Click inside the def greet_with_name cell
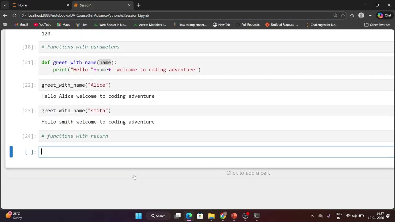Screen dimensions: 395x222 (x=216, y=66)
